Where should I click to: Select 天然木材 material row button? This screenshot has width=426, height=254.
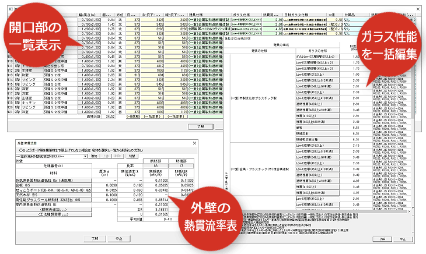[x=54, y=195]
